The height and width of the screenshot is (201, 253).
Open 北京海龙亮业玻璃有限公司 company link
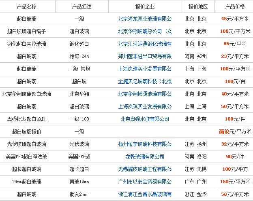145,19
